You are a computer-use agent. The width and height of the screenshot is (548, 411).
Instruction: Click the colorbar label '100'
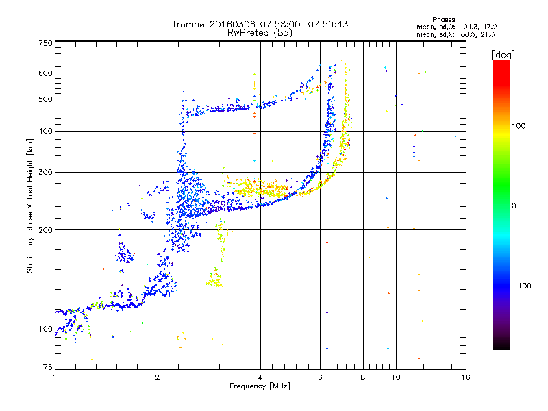519,126
